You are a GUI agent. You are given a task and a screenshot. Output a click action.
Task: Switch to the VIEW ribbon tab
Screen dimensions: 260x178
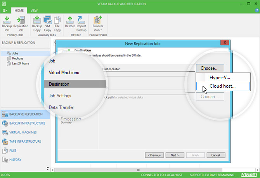click(x=34, y=10)
